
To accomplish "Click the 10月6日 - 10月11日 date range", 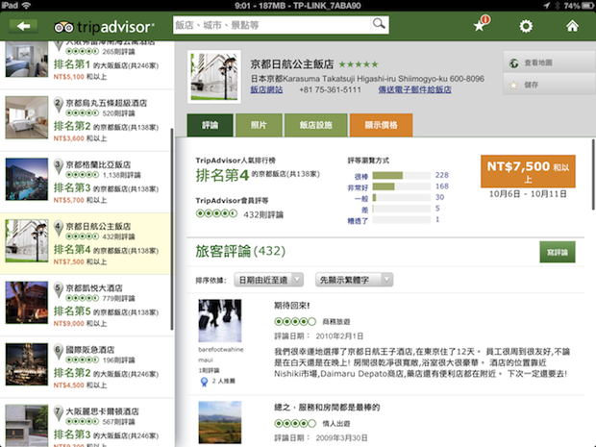I will [x=528, y=194].
